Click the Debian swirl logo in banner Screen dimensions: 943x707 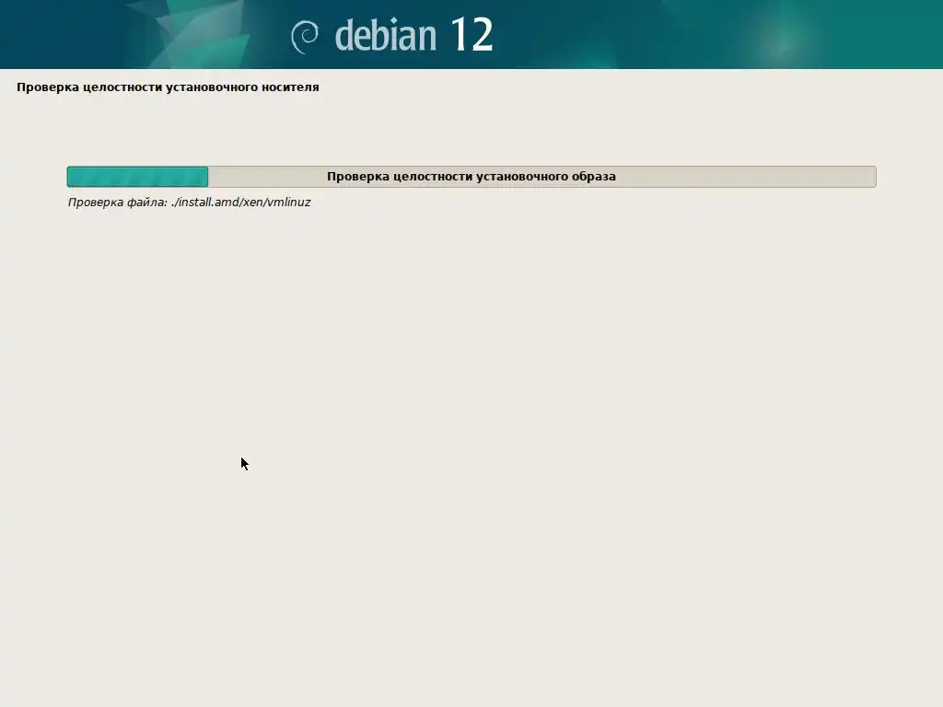tap(305, 37)
